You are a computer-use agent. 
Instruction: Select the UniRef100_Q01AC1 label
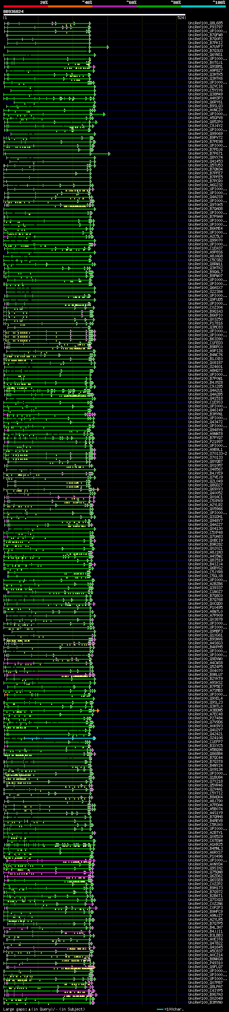[205, 497]
